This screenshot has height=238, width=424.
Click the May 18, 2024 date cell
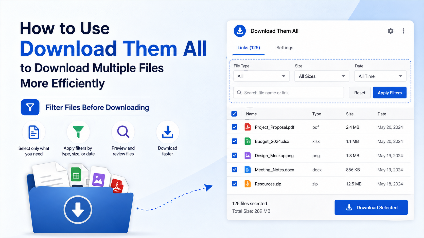(x=390, y=184)
